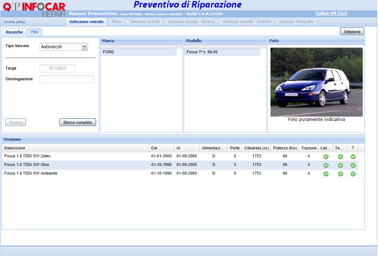Image resolution: width=379 pixels, height=257 pixels.
Task: Click the T green check for Ghia row
Action: click(353, 165)
